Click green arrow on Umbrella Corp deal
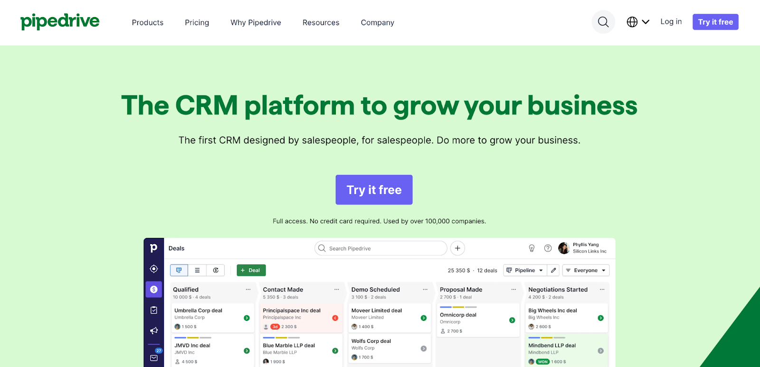This screenshot has height=367, width=760. pos(247,318)
